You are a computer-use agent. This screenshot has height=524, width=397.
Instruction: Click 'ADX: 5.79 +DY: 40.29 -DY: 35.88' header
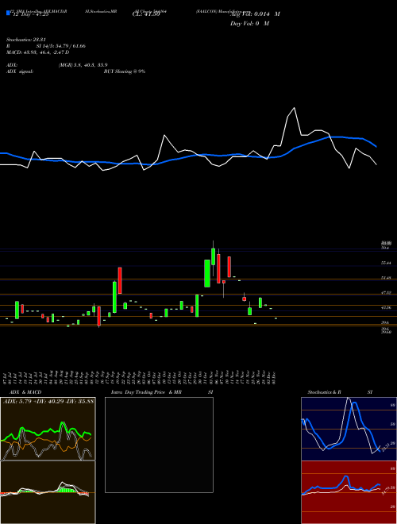[48, 401]
